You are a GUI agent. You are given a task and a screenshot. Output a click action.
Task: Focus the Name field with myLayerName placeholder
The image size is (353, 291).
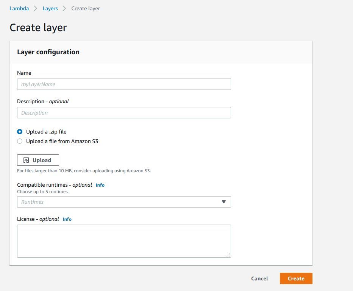124,84
